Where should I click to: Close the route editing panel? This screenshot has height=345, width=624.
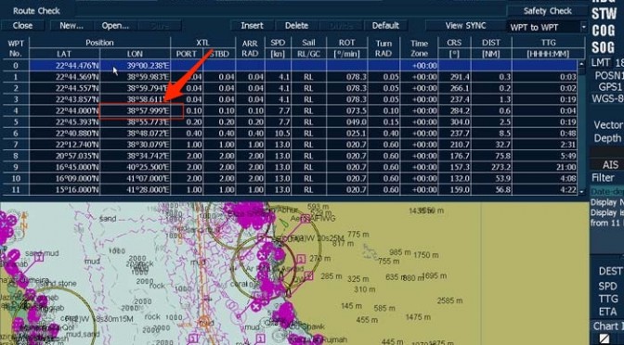coord(22,26)
